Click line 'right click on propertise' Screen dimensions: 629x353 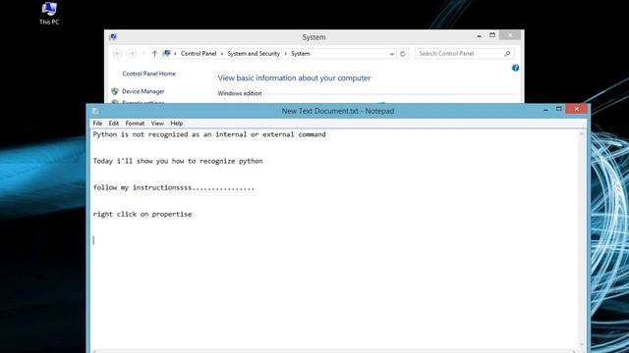coord(143,214)
